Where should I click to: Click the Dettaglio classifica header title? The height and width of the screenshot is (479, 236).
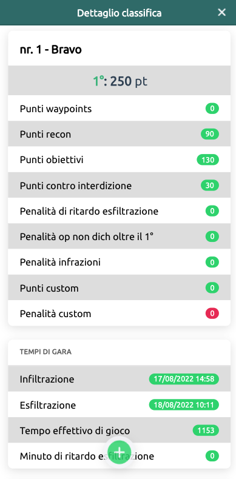[x=120, y=13]
